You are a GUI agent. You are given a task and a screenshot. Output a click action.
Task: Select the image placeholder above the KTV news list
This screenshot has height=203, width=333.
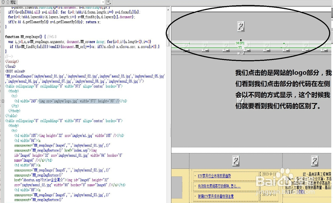(236, 161)
